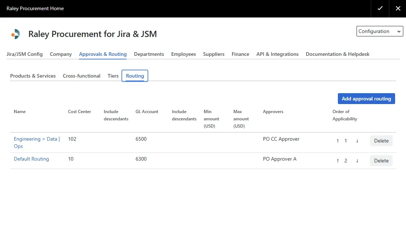This screenshot has width=406, height=244.
Task: Click the Name column header
Action: pyautogui.click(x=20, y=112)
